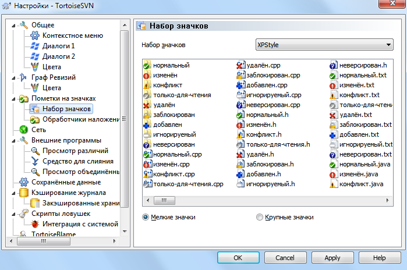Click the windows icon beside Диалоги 1
The height and width of the screenshot is (270, 407).
35,46
